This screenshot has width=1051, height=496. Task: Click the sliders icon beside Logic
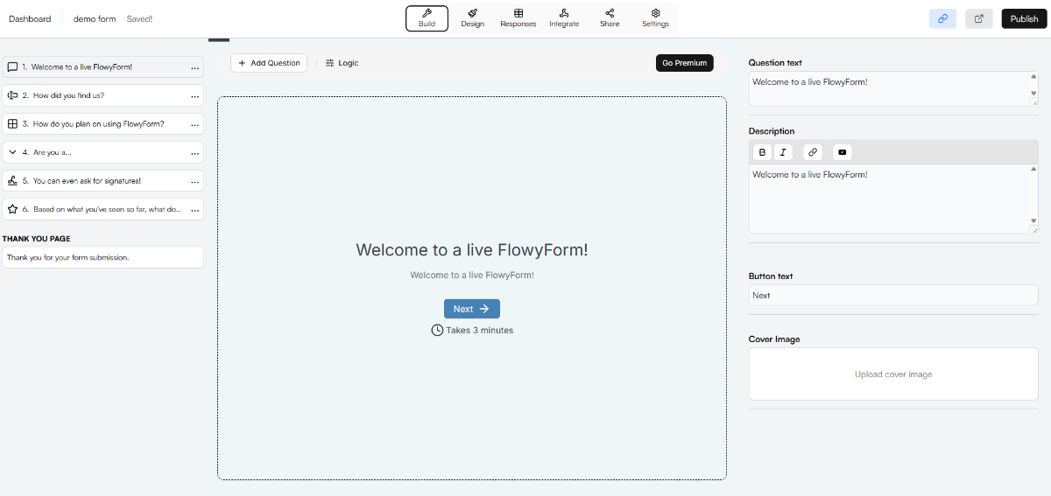coord(329,63)
